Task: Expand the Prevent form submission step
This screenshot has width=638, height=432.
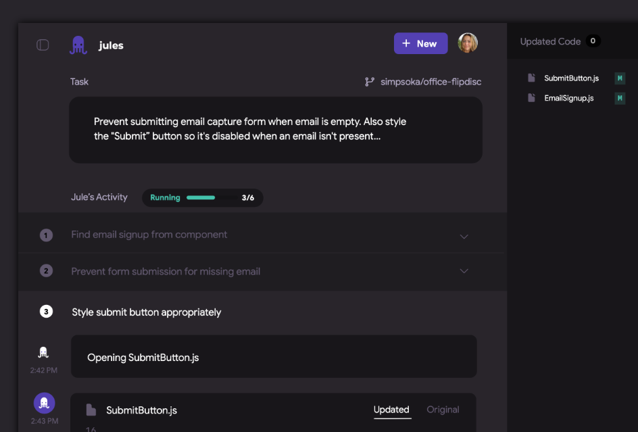Action: [x=464, y=271]
